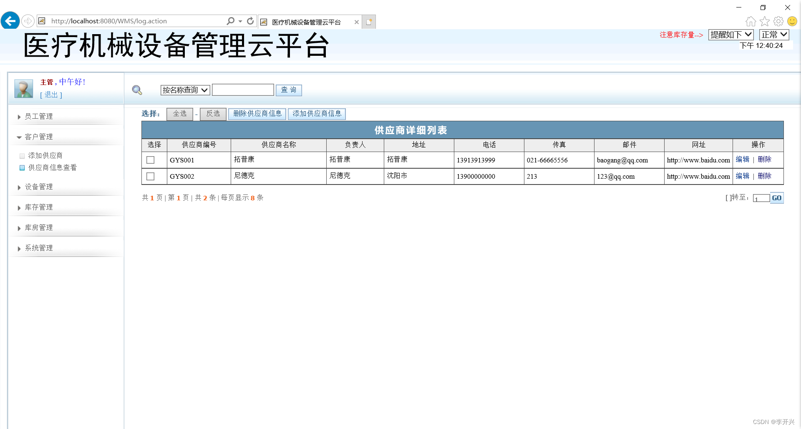Viewport: 801px width, 429px height.
Task: Edit supplier GYS001 via 编辑 link
Action: point(743,160)
